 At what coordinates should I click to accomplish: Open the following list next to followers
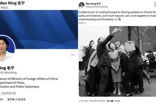coord(2,99)
